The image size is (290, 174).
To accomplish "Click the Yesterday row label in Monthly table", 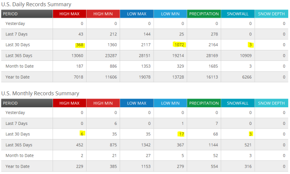I will click(x=15, y=113).
